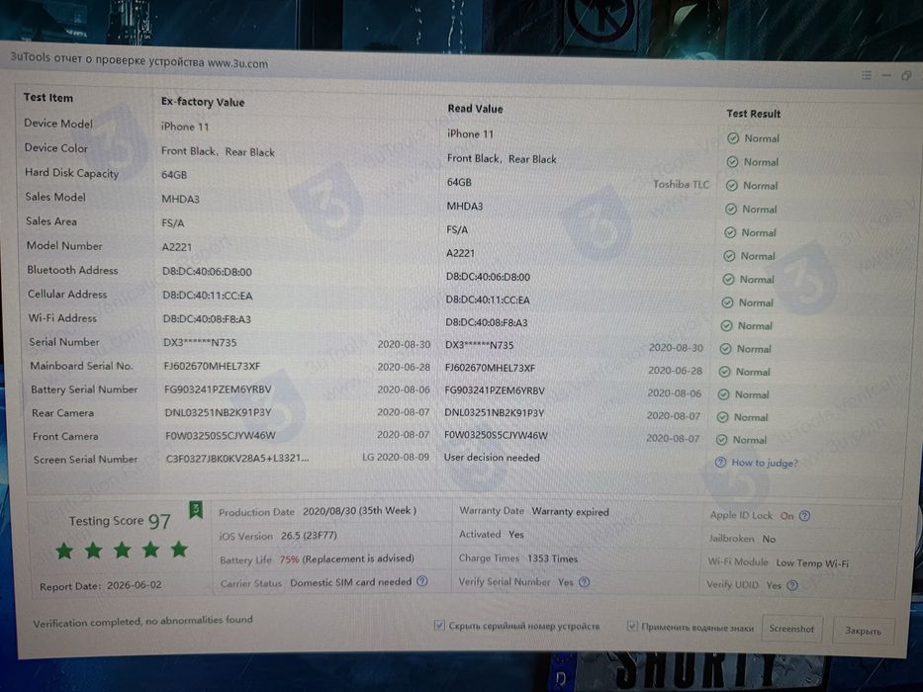Click the help icon beside Verify Serial Number
Image resolution: width=923 pixels, height=692 pixels.
click(584, 582)
